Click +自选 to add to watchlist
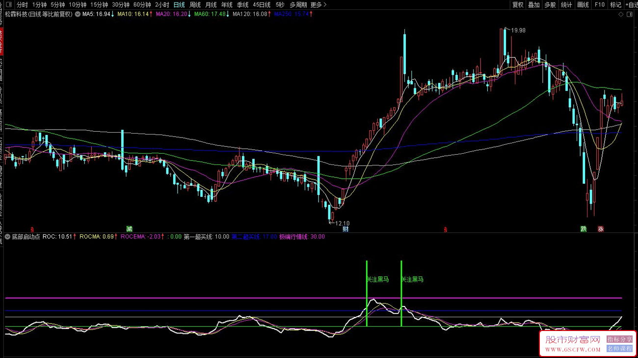638x358 pixels. [630, 5]
